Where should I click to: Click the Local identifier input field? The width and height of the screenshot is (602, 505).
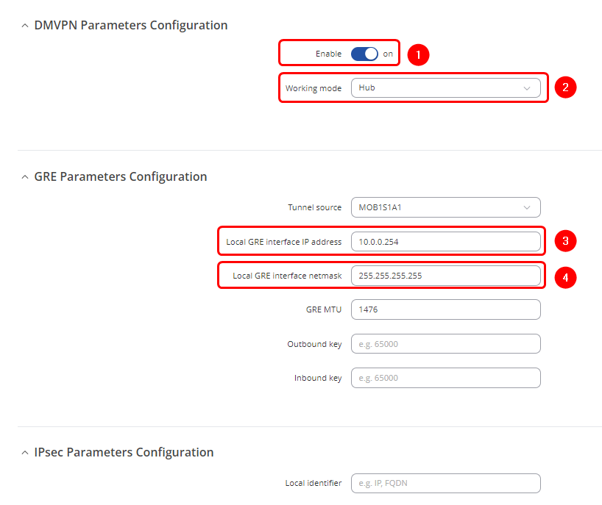pyautogui.click(x=445, y=483)
